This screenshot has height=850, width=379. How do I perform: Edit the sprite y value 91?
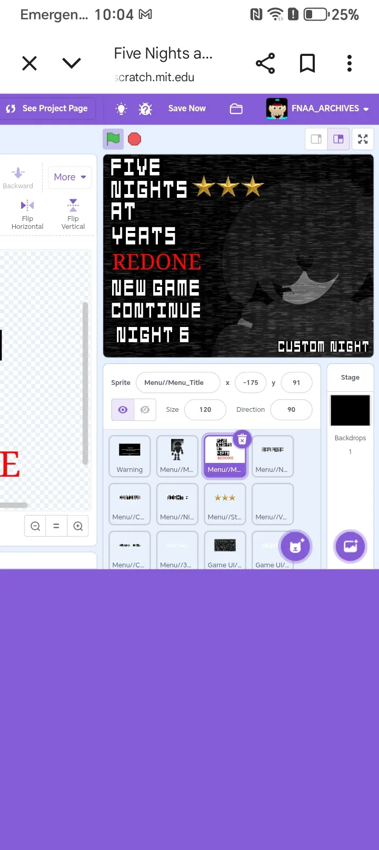coord(296,383)
